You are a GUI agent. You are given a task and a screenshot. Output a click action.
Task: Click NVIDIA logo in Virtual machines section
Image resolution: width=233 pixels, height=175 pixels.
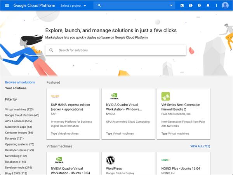click(59, 160)
